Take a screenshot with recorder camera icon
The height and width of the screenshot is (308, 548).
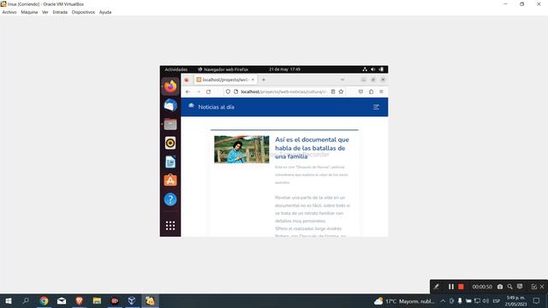pyautogui.click(x=500, y=287)
